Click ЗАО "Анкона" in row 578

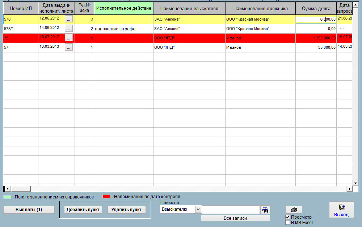[x=189, y=20]
